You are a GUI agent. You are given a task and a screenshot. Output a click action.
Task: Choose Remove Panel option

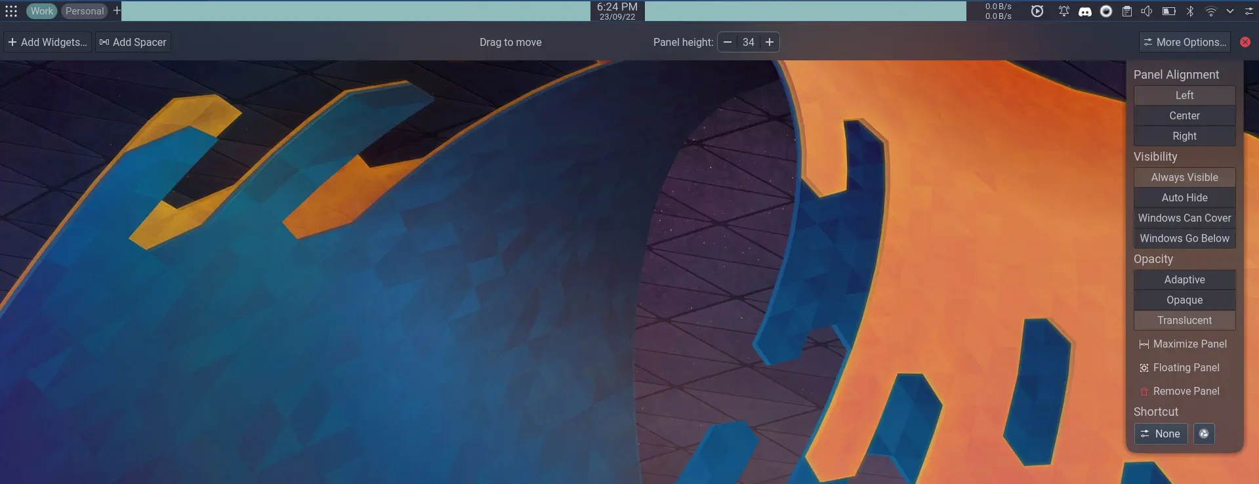tap(1185, 391)
